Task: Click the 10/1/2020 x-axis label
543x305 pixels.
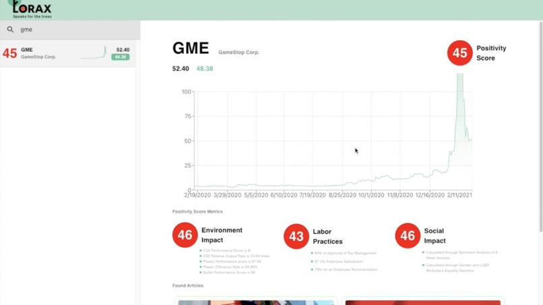Action: [x=371, y=195]
